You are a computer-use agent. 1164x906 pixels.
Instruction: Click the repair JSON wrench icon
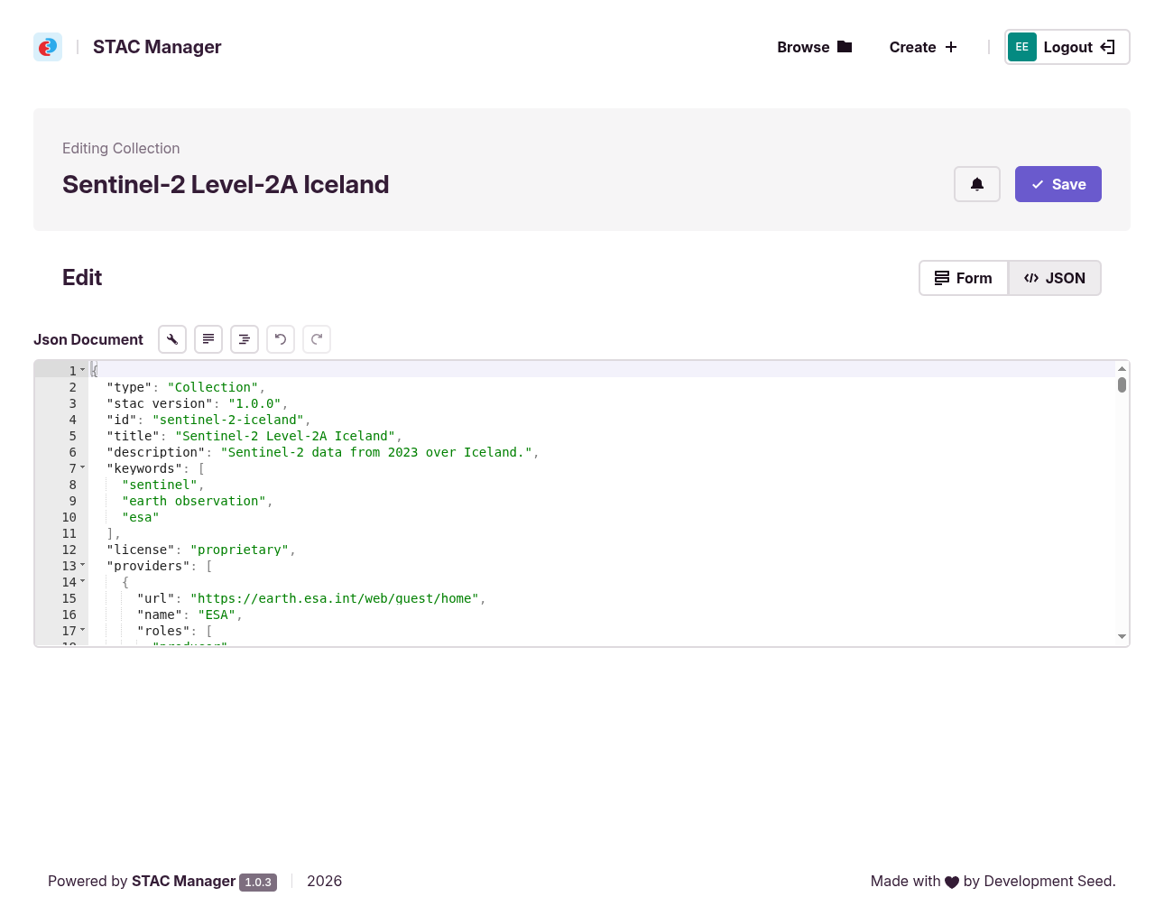pos(172,339)
